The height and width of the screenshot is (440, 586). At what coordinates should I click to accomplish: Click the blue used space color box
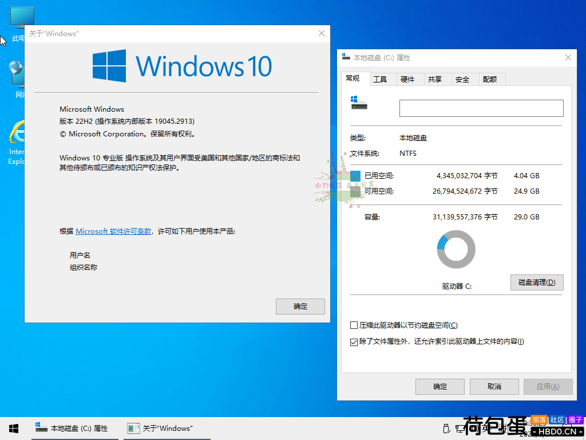click(x=355, y=175)
